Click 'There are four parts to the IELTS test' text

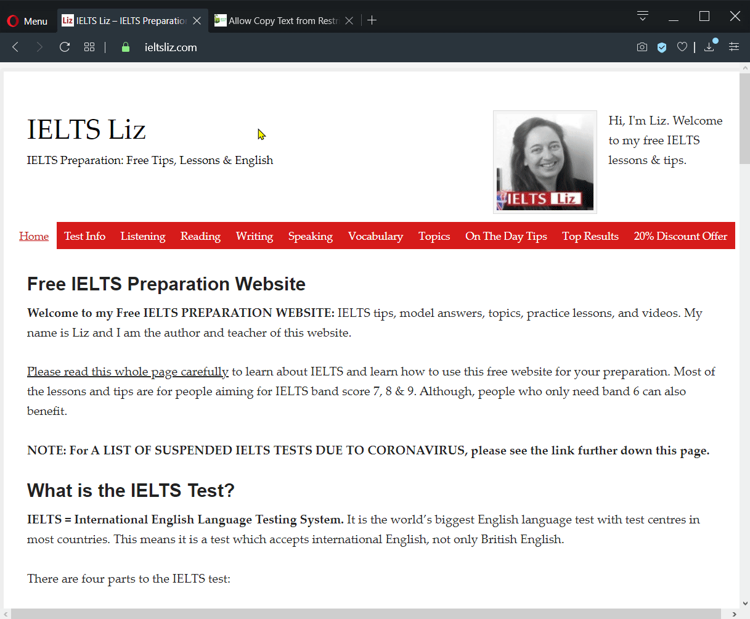point(129,579)
